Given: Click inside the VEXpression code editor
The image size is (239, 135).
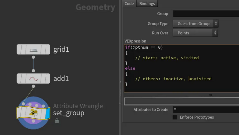Looking at the screenshot, I should coord(181,68).
